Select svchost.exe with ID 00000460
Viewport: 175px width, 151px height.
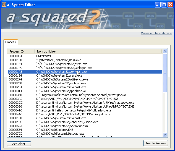(x=85, y=118)
